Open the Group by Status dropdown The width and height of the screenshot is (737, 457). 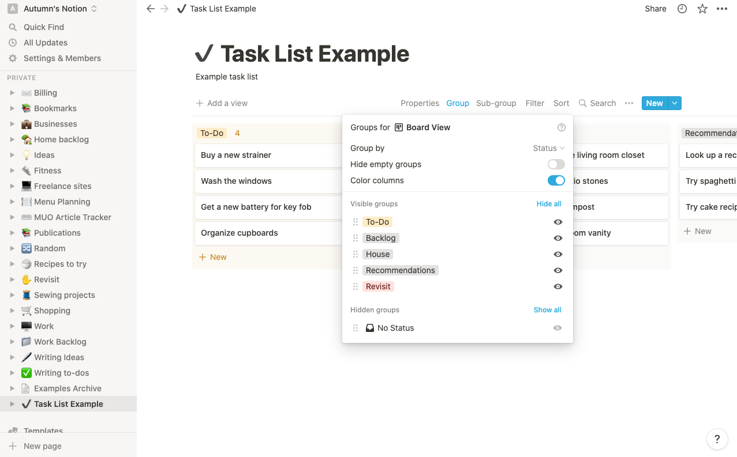[x=548, y=148]
